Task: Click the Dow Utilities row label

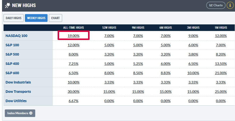Action: pos(16,101)
